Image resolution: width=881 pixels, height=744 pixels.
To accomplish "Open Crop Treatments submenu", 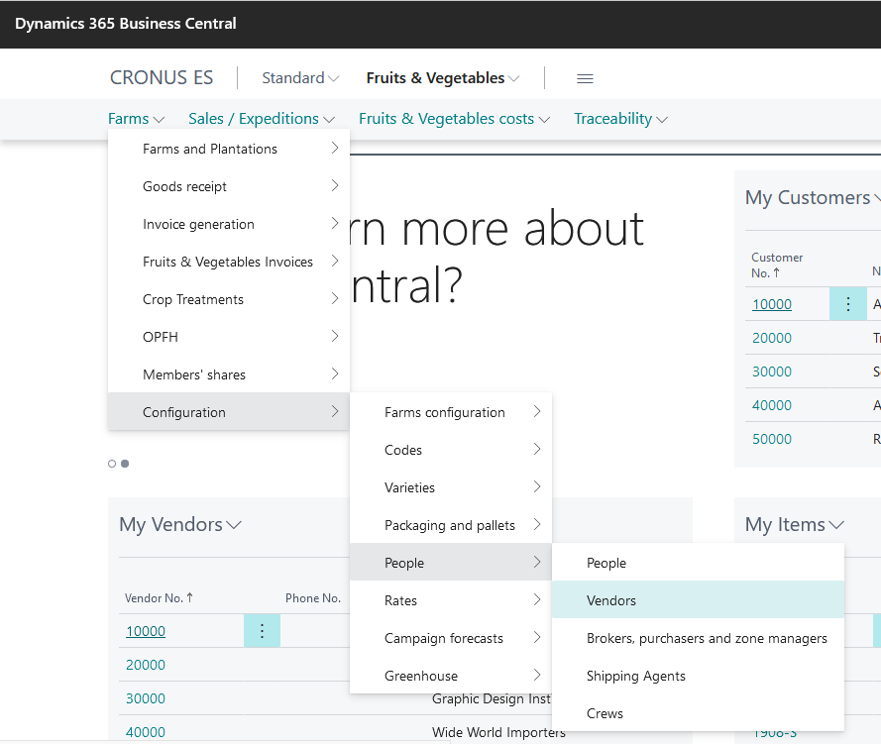I will tap(229, 299).
